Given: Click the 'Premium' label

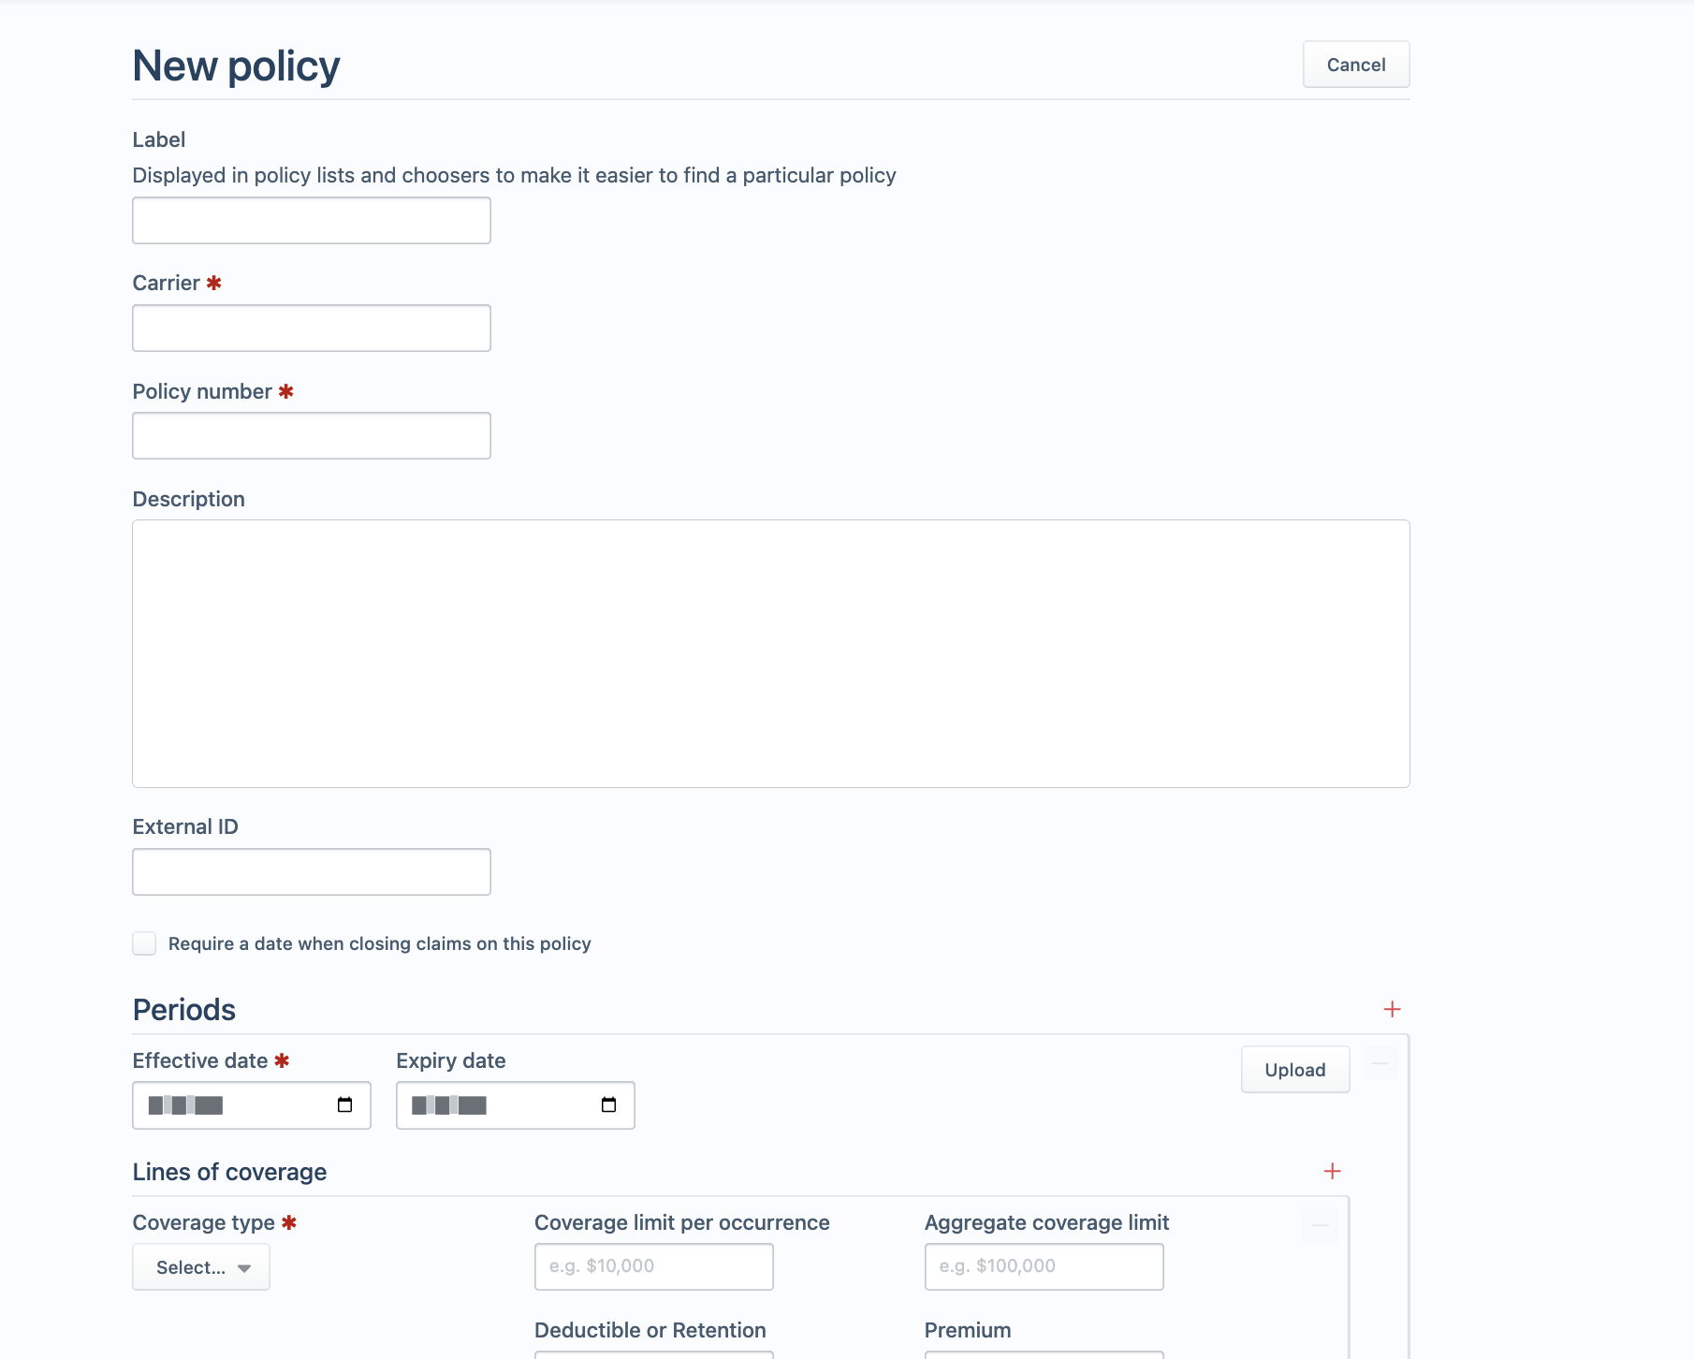Looking at the screenshot, I should tap(968, 1330).
